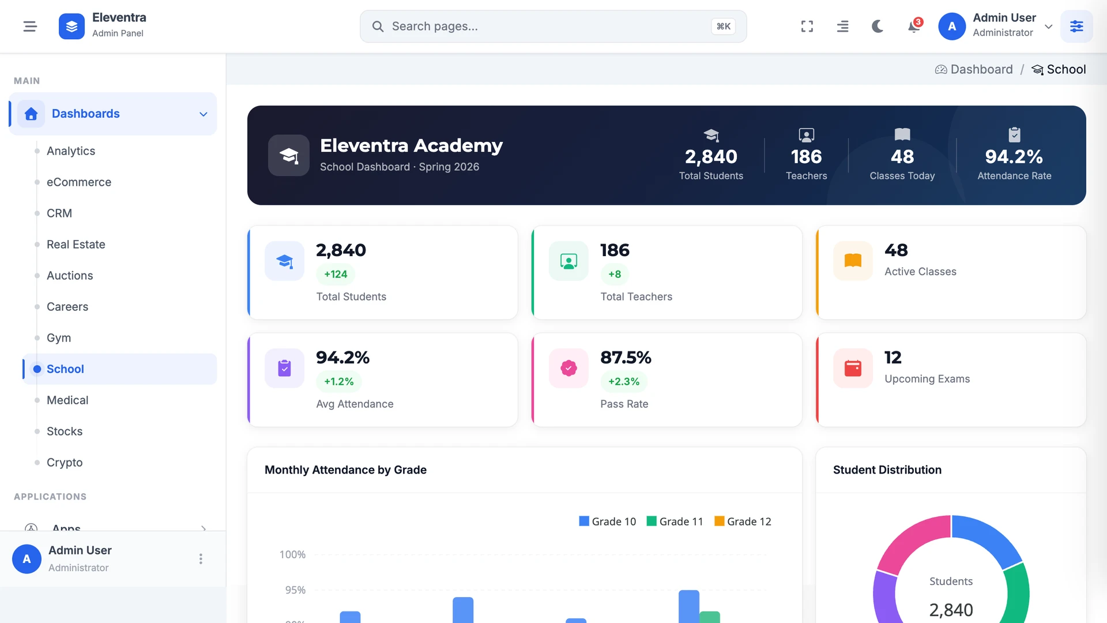
Task: Click the 87.5% Pass Rate value
Action: 626,358
